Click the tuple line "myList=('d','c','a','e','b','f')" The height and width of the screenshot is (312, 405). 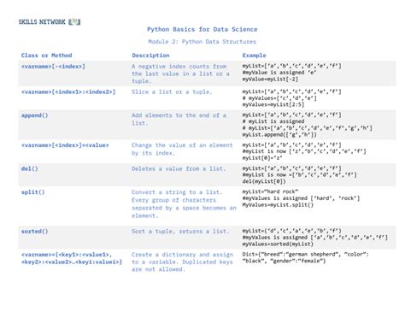coord(291,231)
